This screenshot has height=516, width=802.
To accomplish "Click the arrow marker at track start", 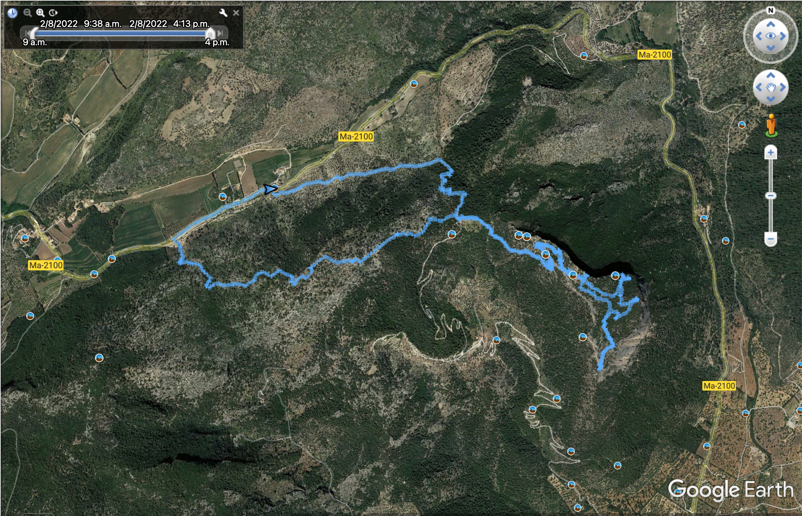I will (x=270, y=189).
